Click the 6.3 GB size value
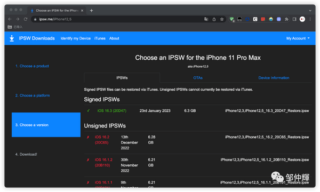The height and width of the screenshot is (192, 320). pos(190,110)
